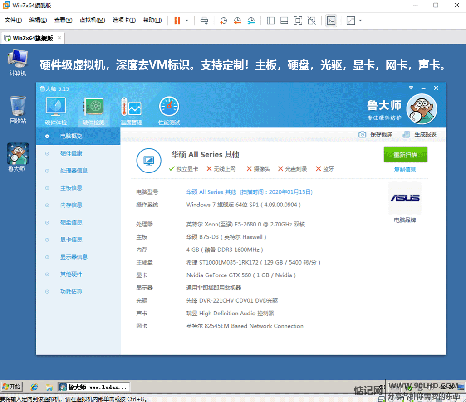
Task: Click the computer overview monitor icon
Action: tap(148, 161)
